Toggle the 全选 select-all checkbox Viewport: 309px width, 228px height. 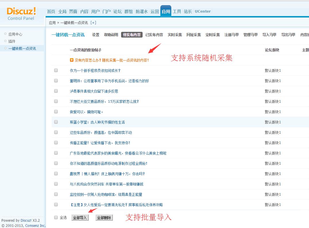tap(56, 217)
